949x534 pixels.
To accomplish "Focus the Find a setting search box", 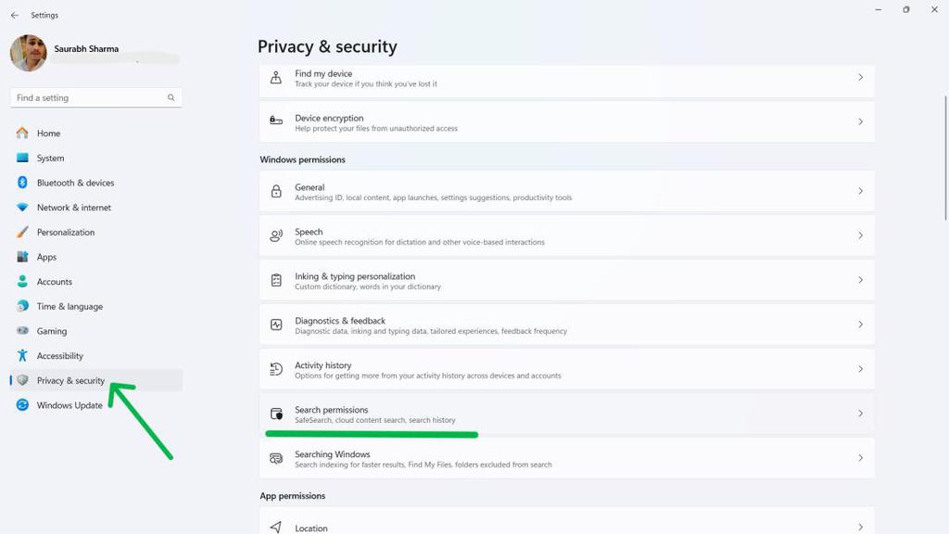I will [x=90, y=97].
